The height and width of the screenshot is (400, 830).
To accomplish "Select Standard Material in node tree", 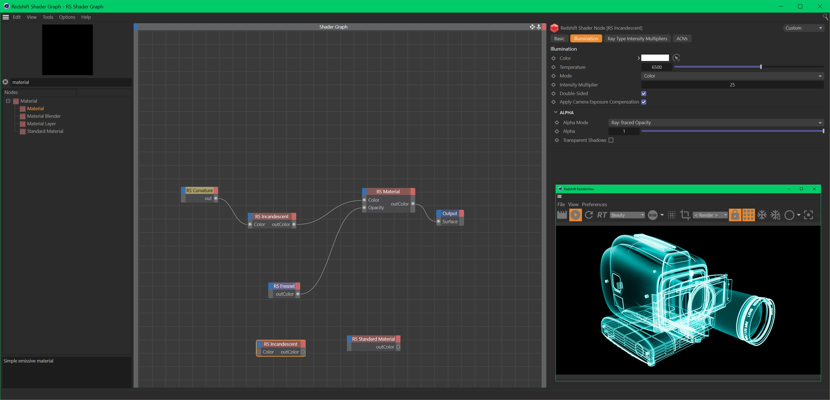I will [45, 131].
